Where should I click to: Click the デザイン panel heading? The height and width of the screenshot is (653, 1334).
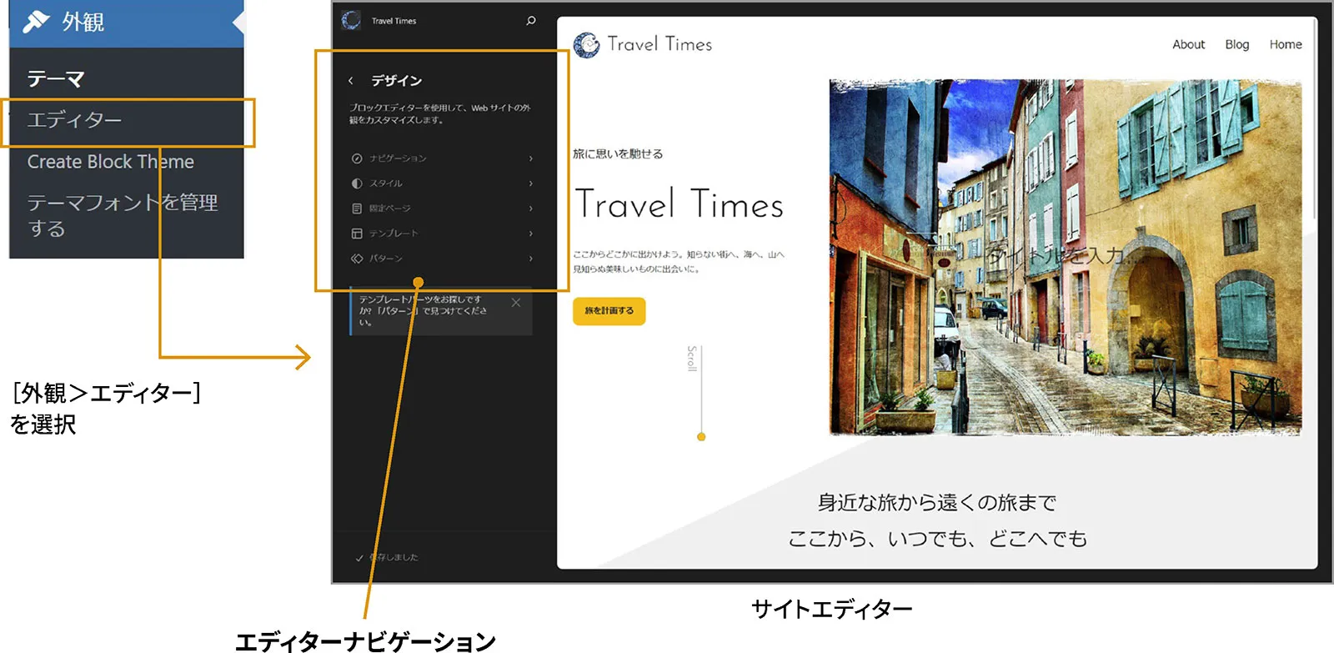pyautogui.click(x=396, y=81)
